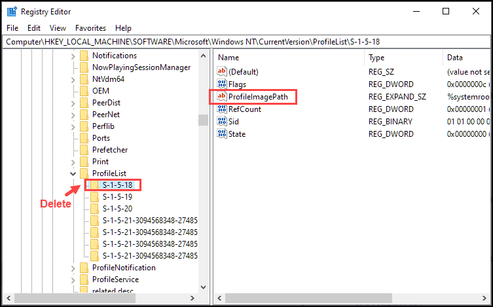493x307 pixels.
Task: Expand the ProfileService key
Action: (x=73, y=280)
